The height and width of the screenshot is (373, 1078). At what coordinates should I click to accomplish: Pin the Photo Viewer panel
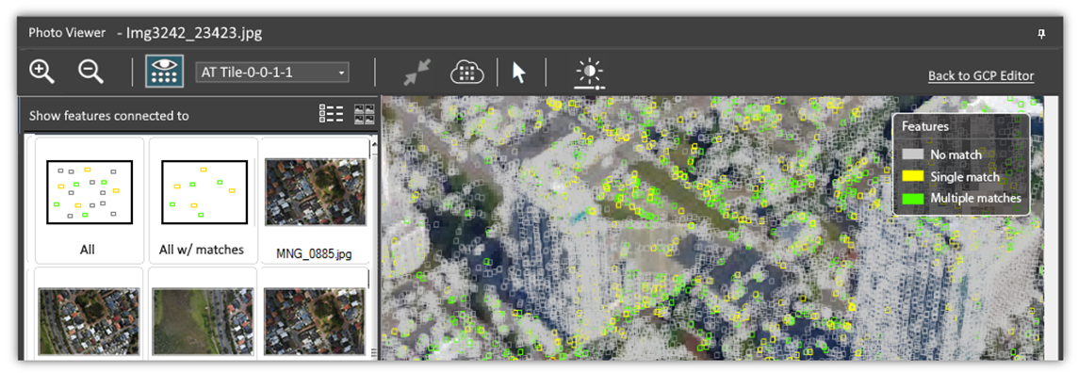pos(1041,34)
